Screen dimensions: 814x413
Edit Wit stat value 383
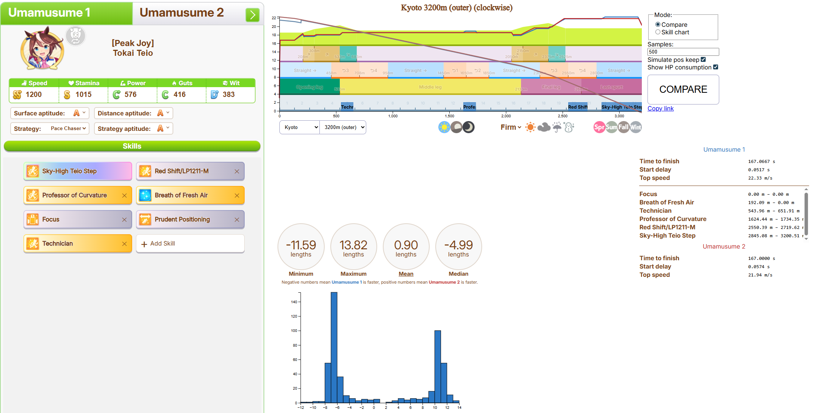tap(229, 95)
